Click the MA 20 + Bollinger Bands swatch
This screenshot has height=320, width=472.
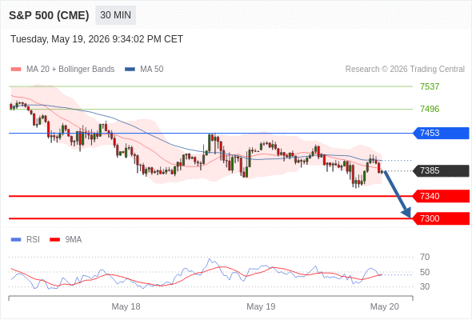coord(16,70)
